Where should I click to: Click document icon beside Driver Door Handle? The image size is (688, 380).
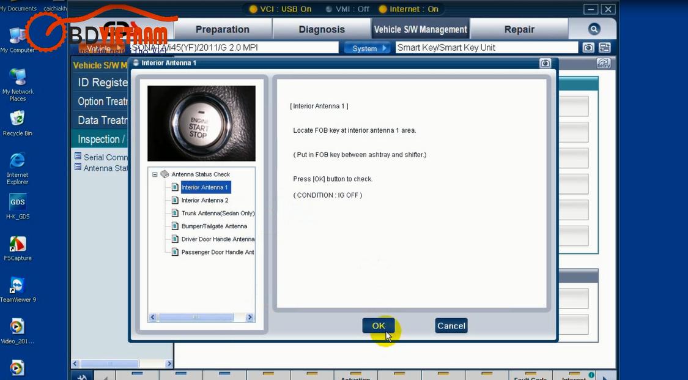tap(175, 239)
